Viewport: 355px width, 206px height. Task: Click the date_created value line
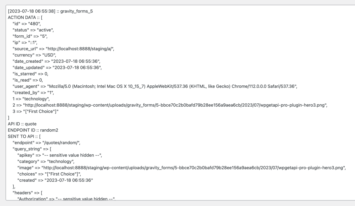tap(56, 61)
